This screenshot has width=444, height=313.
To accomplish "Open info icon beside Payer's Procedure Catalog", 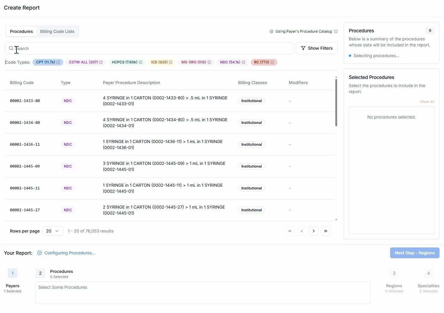I will (x=336, y=31).
